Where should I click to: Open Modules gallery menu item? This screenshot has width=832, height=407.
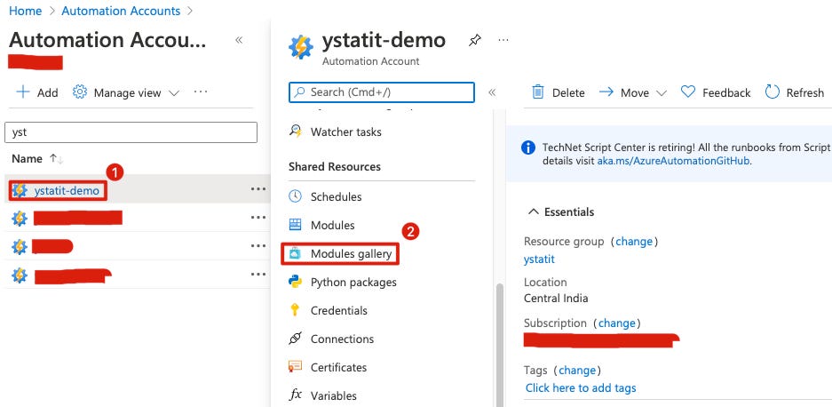coord(351,254)
